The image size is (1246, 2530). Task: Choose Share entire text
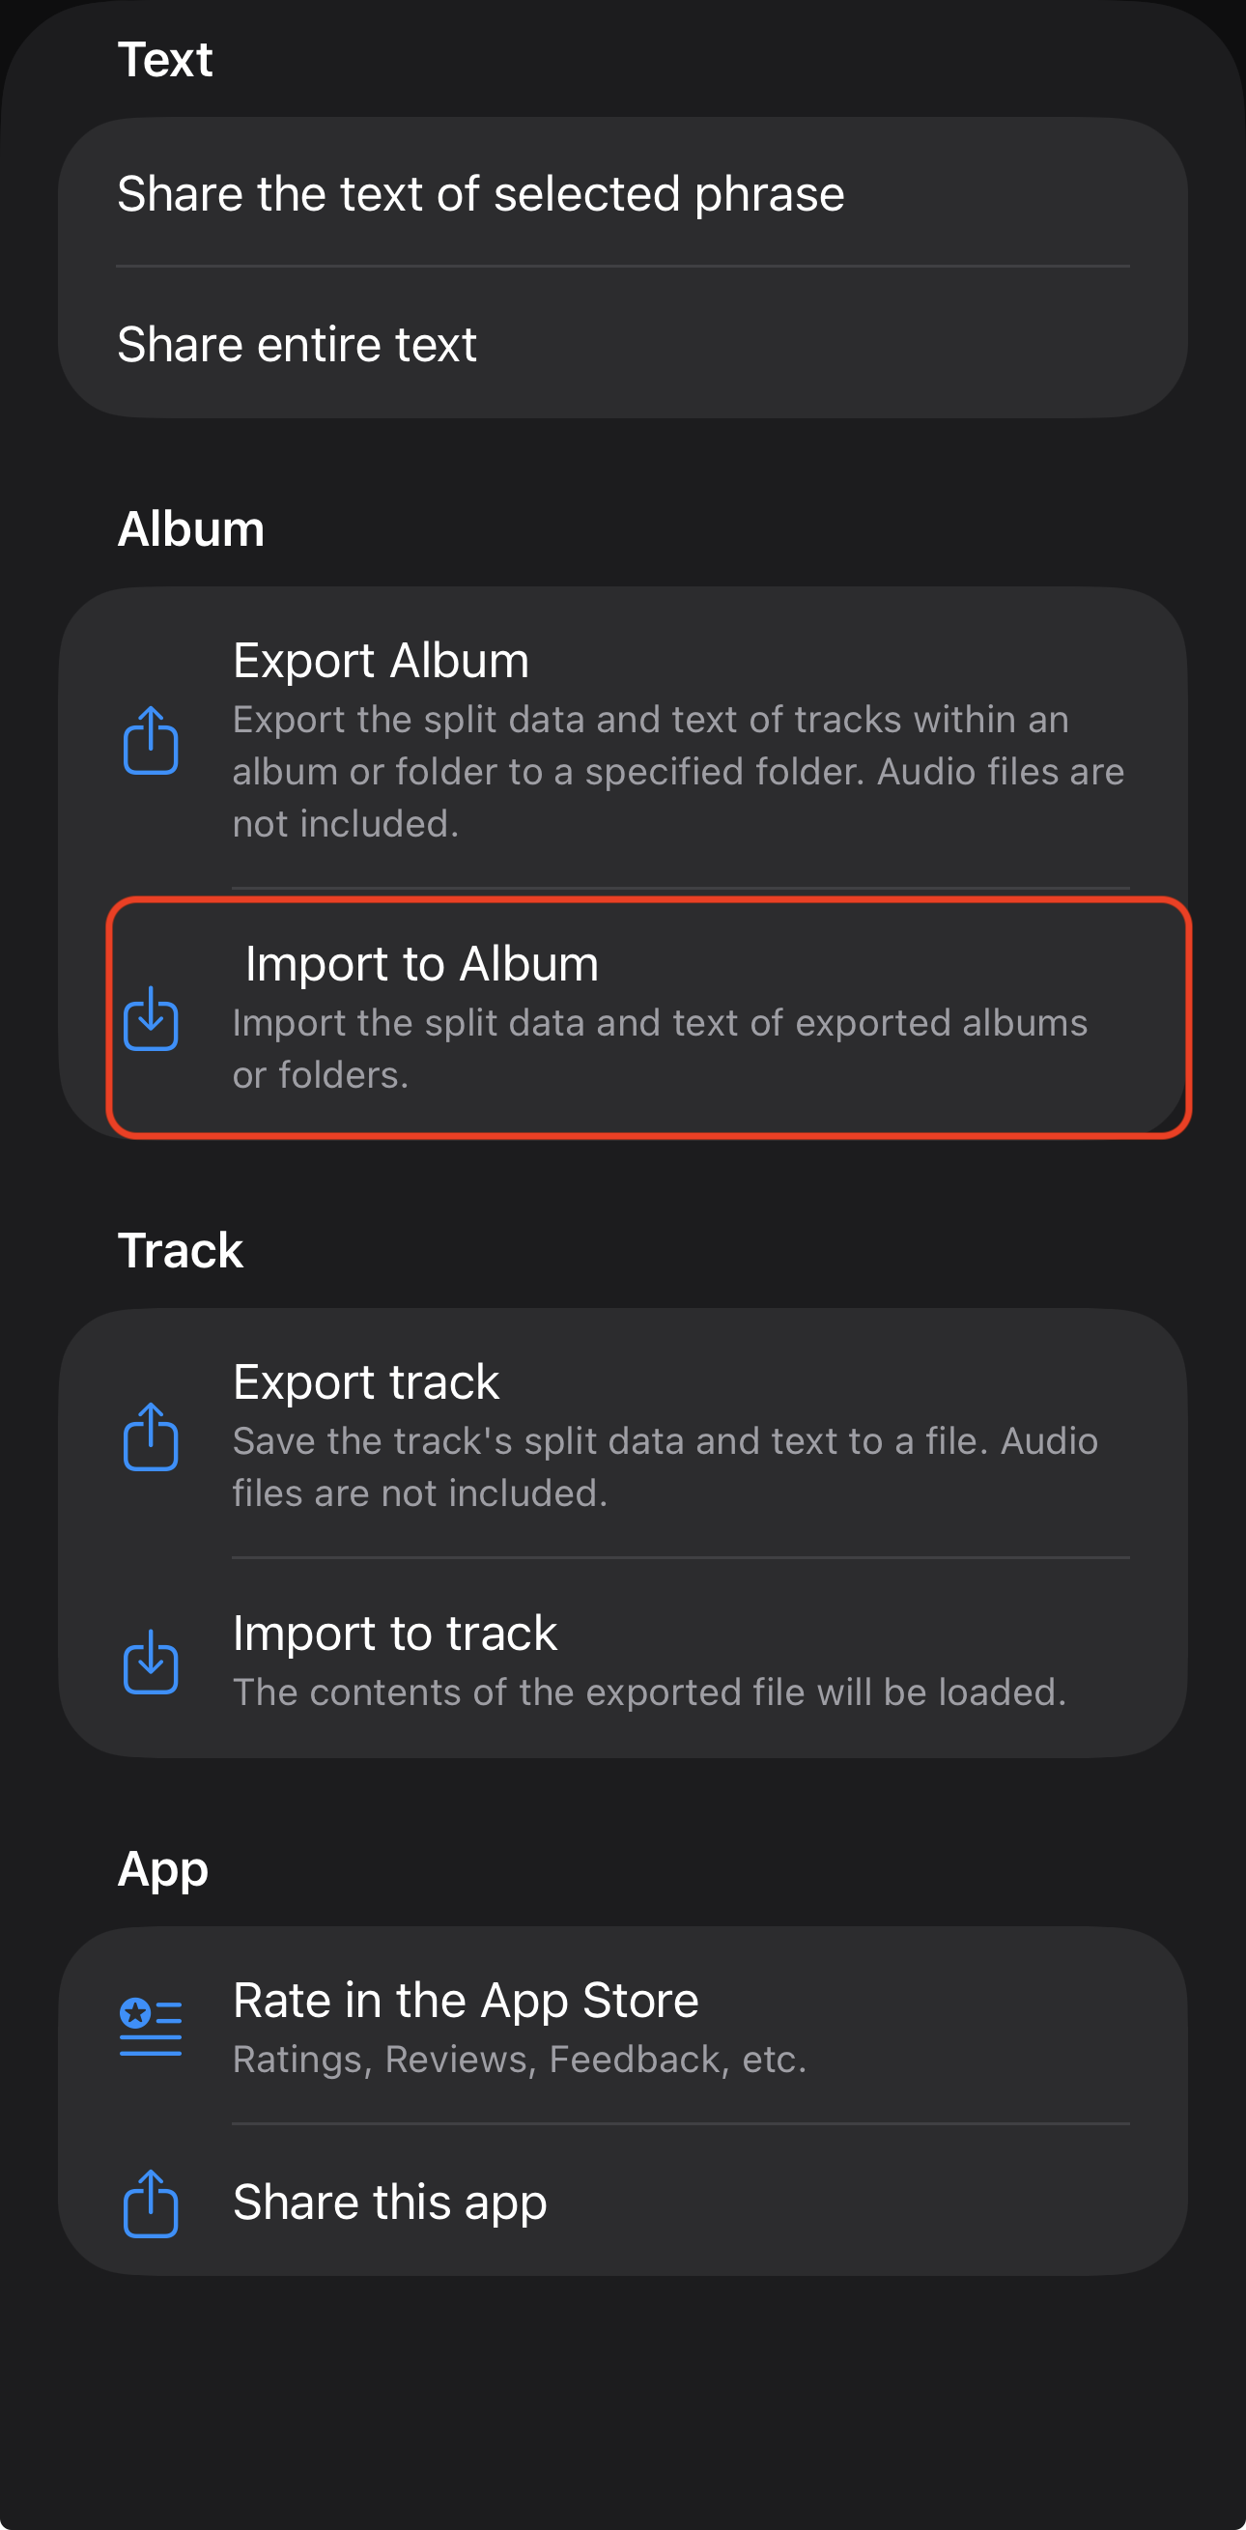pyautogui.click(x=297, y=345)
